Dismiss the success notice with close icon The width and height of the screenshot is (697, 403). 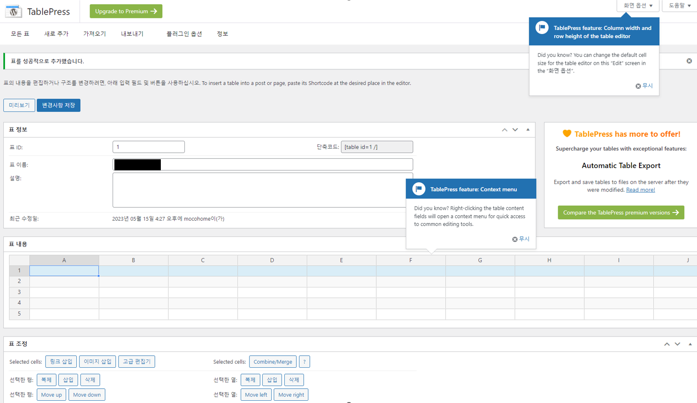coord(689,61)
